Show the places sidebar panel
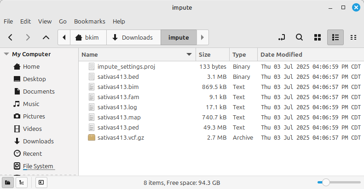Image resolution: width=364 pixels, height=189 pixels. pos(8,183)
